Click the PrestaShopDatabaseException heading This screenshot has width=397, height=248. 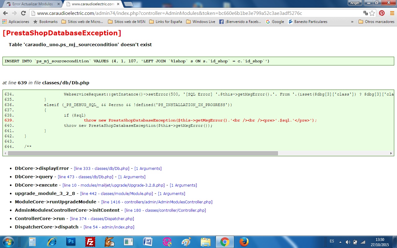(x=62, y=33)
